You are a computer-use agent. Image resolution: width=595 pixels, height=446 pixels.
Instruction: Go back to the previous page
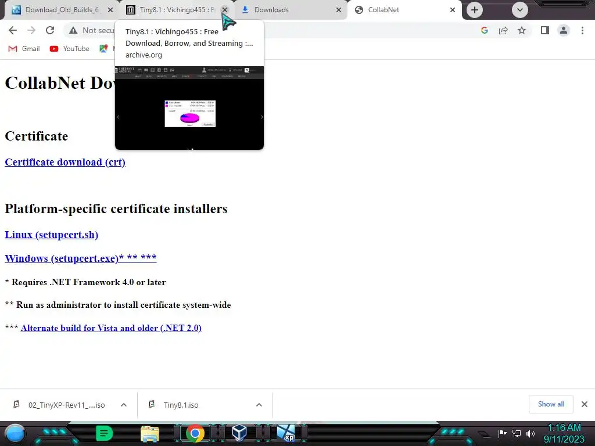(x=13, y=30)
